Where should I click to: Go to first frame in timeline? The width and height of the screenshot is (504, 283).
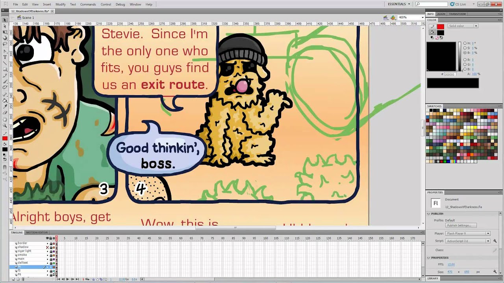(58, 279)
